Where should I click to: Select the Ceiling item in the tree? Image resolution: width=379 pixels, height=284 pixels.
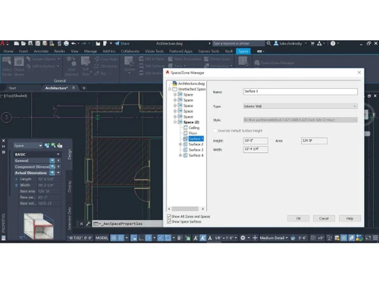[x=194, y=127]
